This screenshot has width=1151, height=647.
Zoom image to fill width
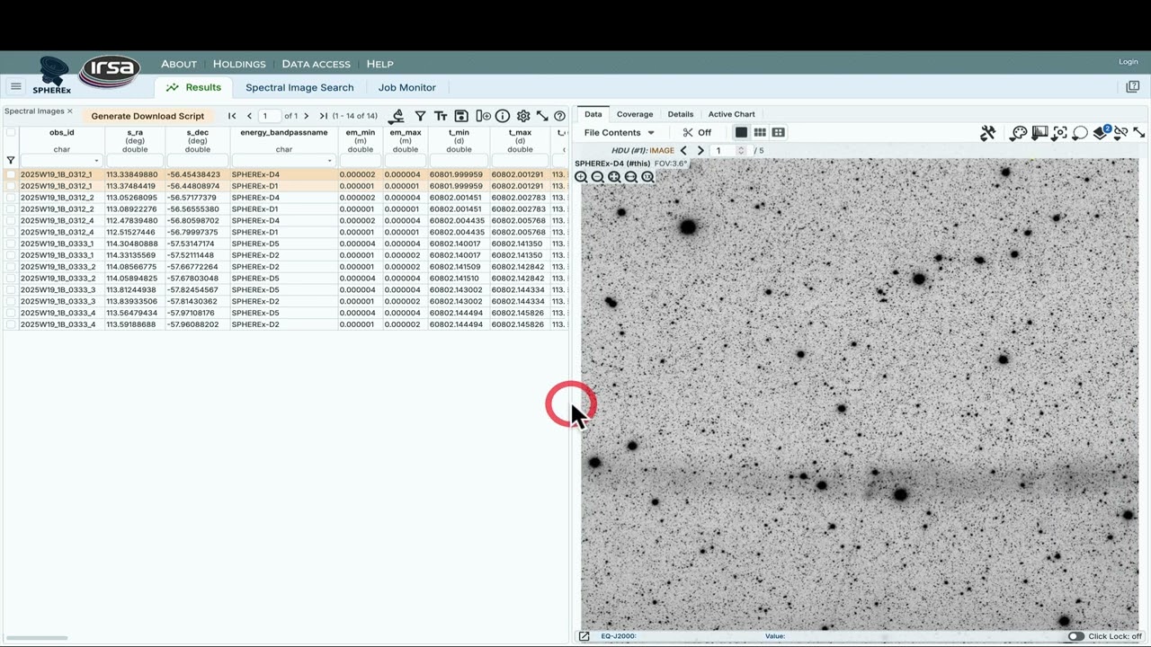coord(631,177)
